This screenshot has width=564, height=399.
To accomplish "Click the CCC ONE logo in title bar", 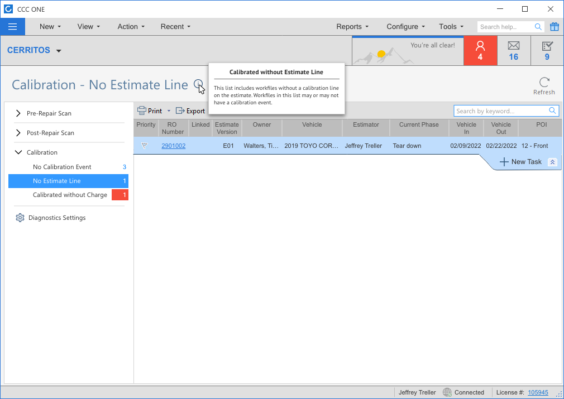I will tap(8, 9).
